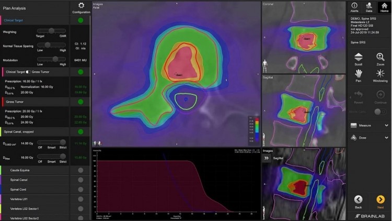Screen dimensions: 392x221
Task: Choose the Windowing contrast tool
Action: (x=380, y=76)
